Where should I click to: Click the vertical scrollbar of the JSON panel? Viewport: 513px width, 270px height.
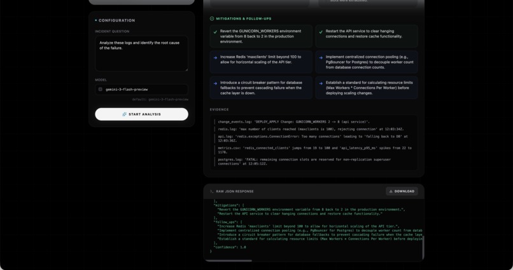(423, 248)
